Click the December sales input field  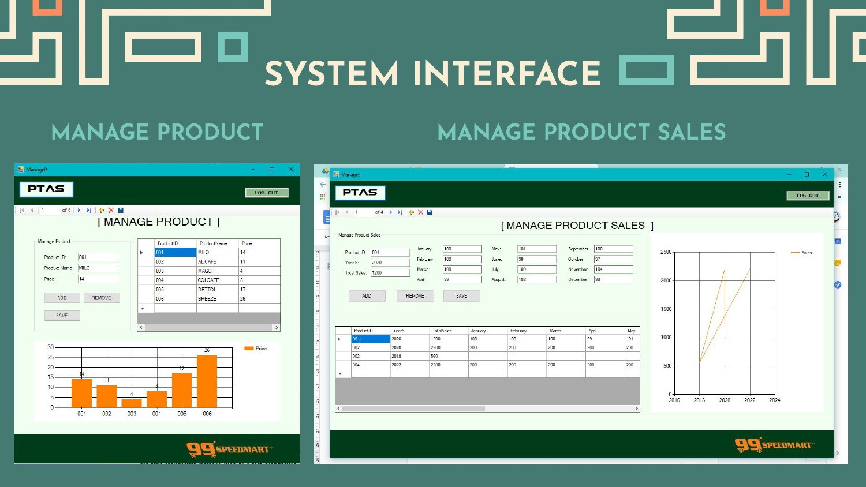click(613, 280)
